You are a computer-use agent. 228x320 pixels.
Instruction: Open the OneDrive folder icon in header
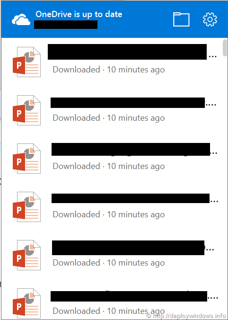(x=181, y=19)
